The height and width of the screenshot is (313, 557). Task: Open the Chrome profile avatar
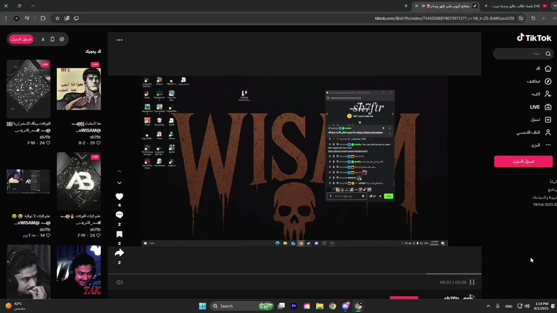[17, 18]
